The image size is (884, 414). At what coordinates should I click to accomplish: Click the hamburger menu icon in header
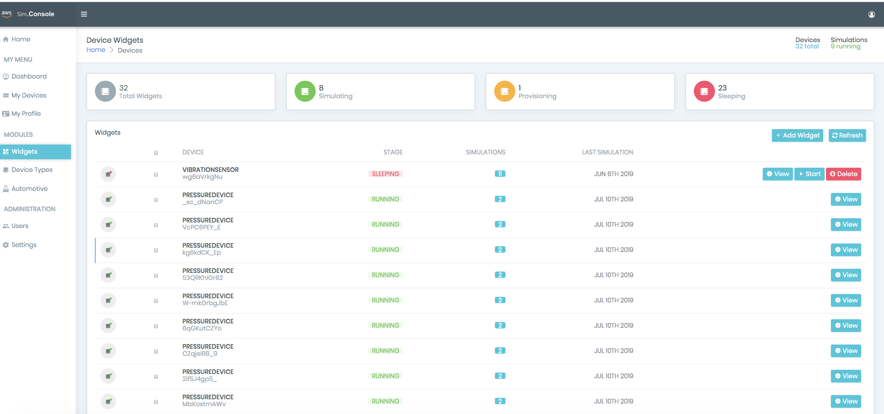(84, 14)
